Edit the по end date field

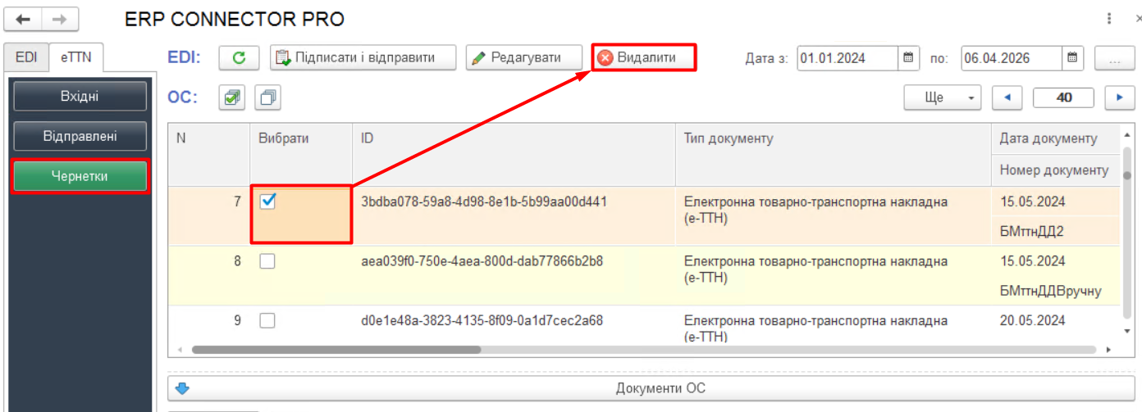[1012, 58]
